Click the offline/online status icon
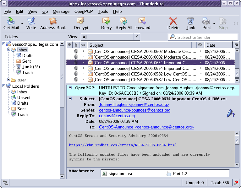 (x=5, y=183)
